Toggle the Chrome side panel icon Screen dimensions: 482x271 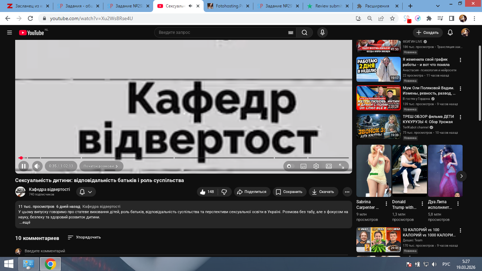pos(451,18)
